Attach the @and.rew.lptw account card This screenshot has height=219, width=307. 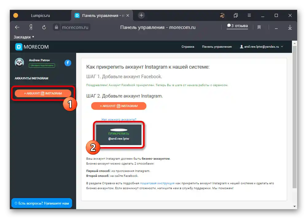point(119,135)
